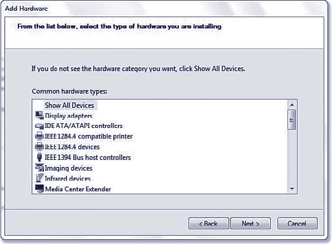This screenshot has width=332, height=244.
Task: Click the scroll up arrow of list
Action: 292,105
